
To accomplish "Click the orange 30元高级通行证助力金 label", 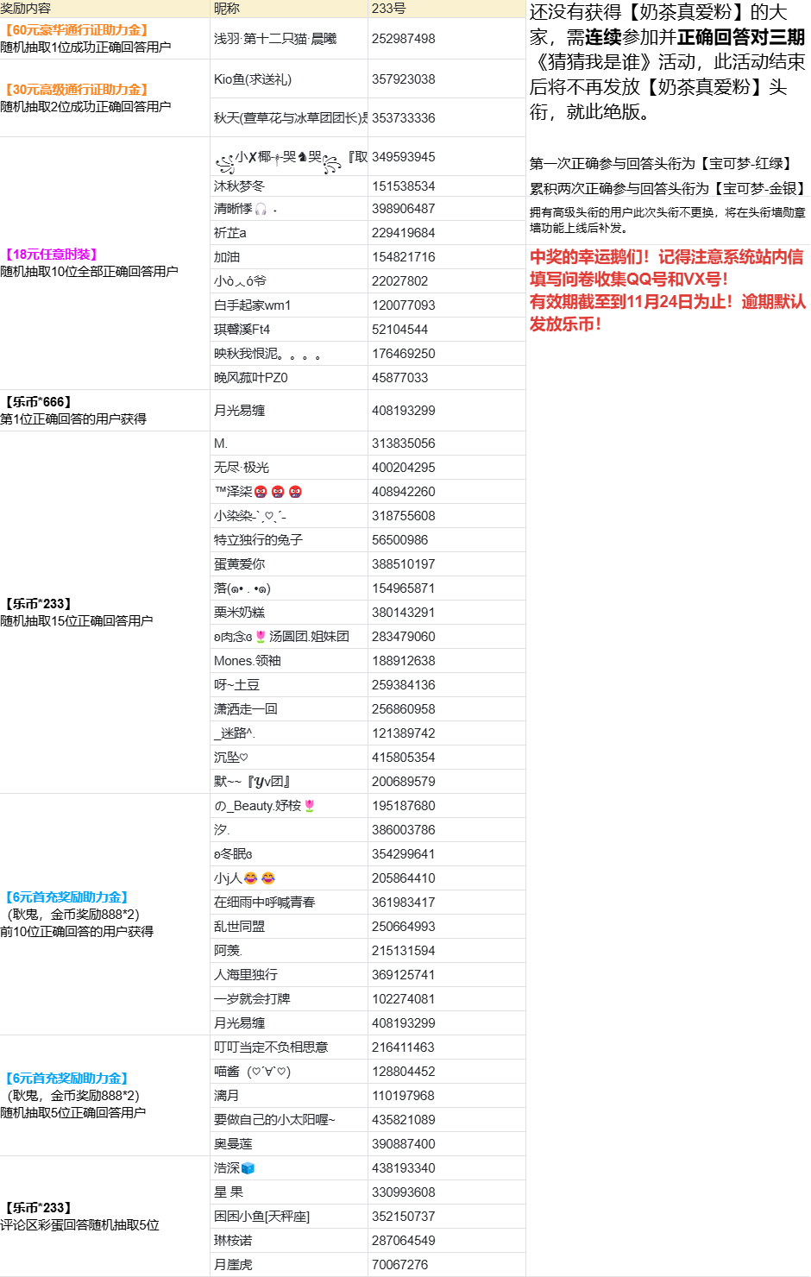I will tap(75, 90).
